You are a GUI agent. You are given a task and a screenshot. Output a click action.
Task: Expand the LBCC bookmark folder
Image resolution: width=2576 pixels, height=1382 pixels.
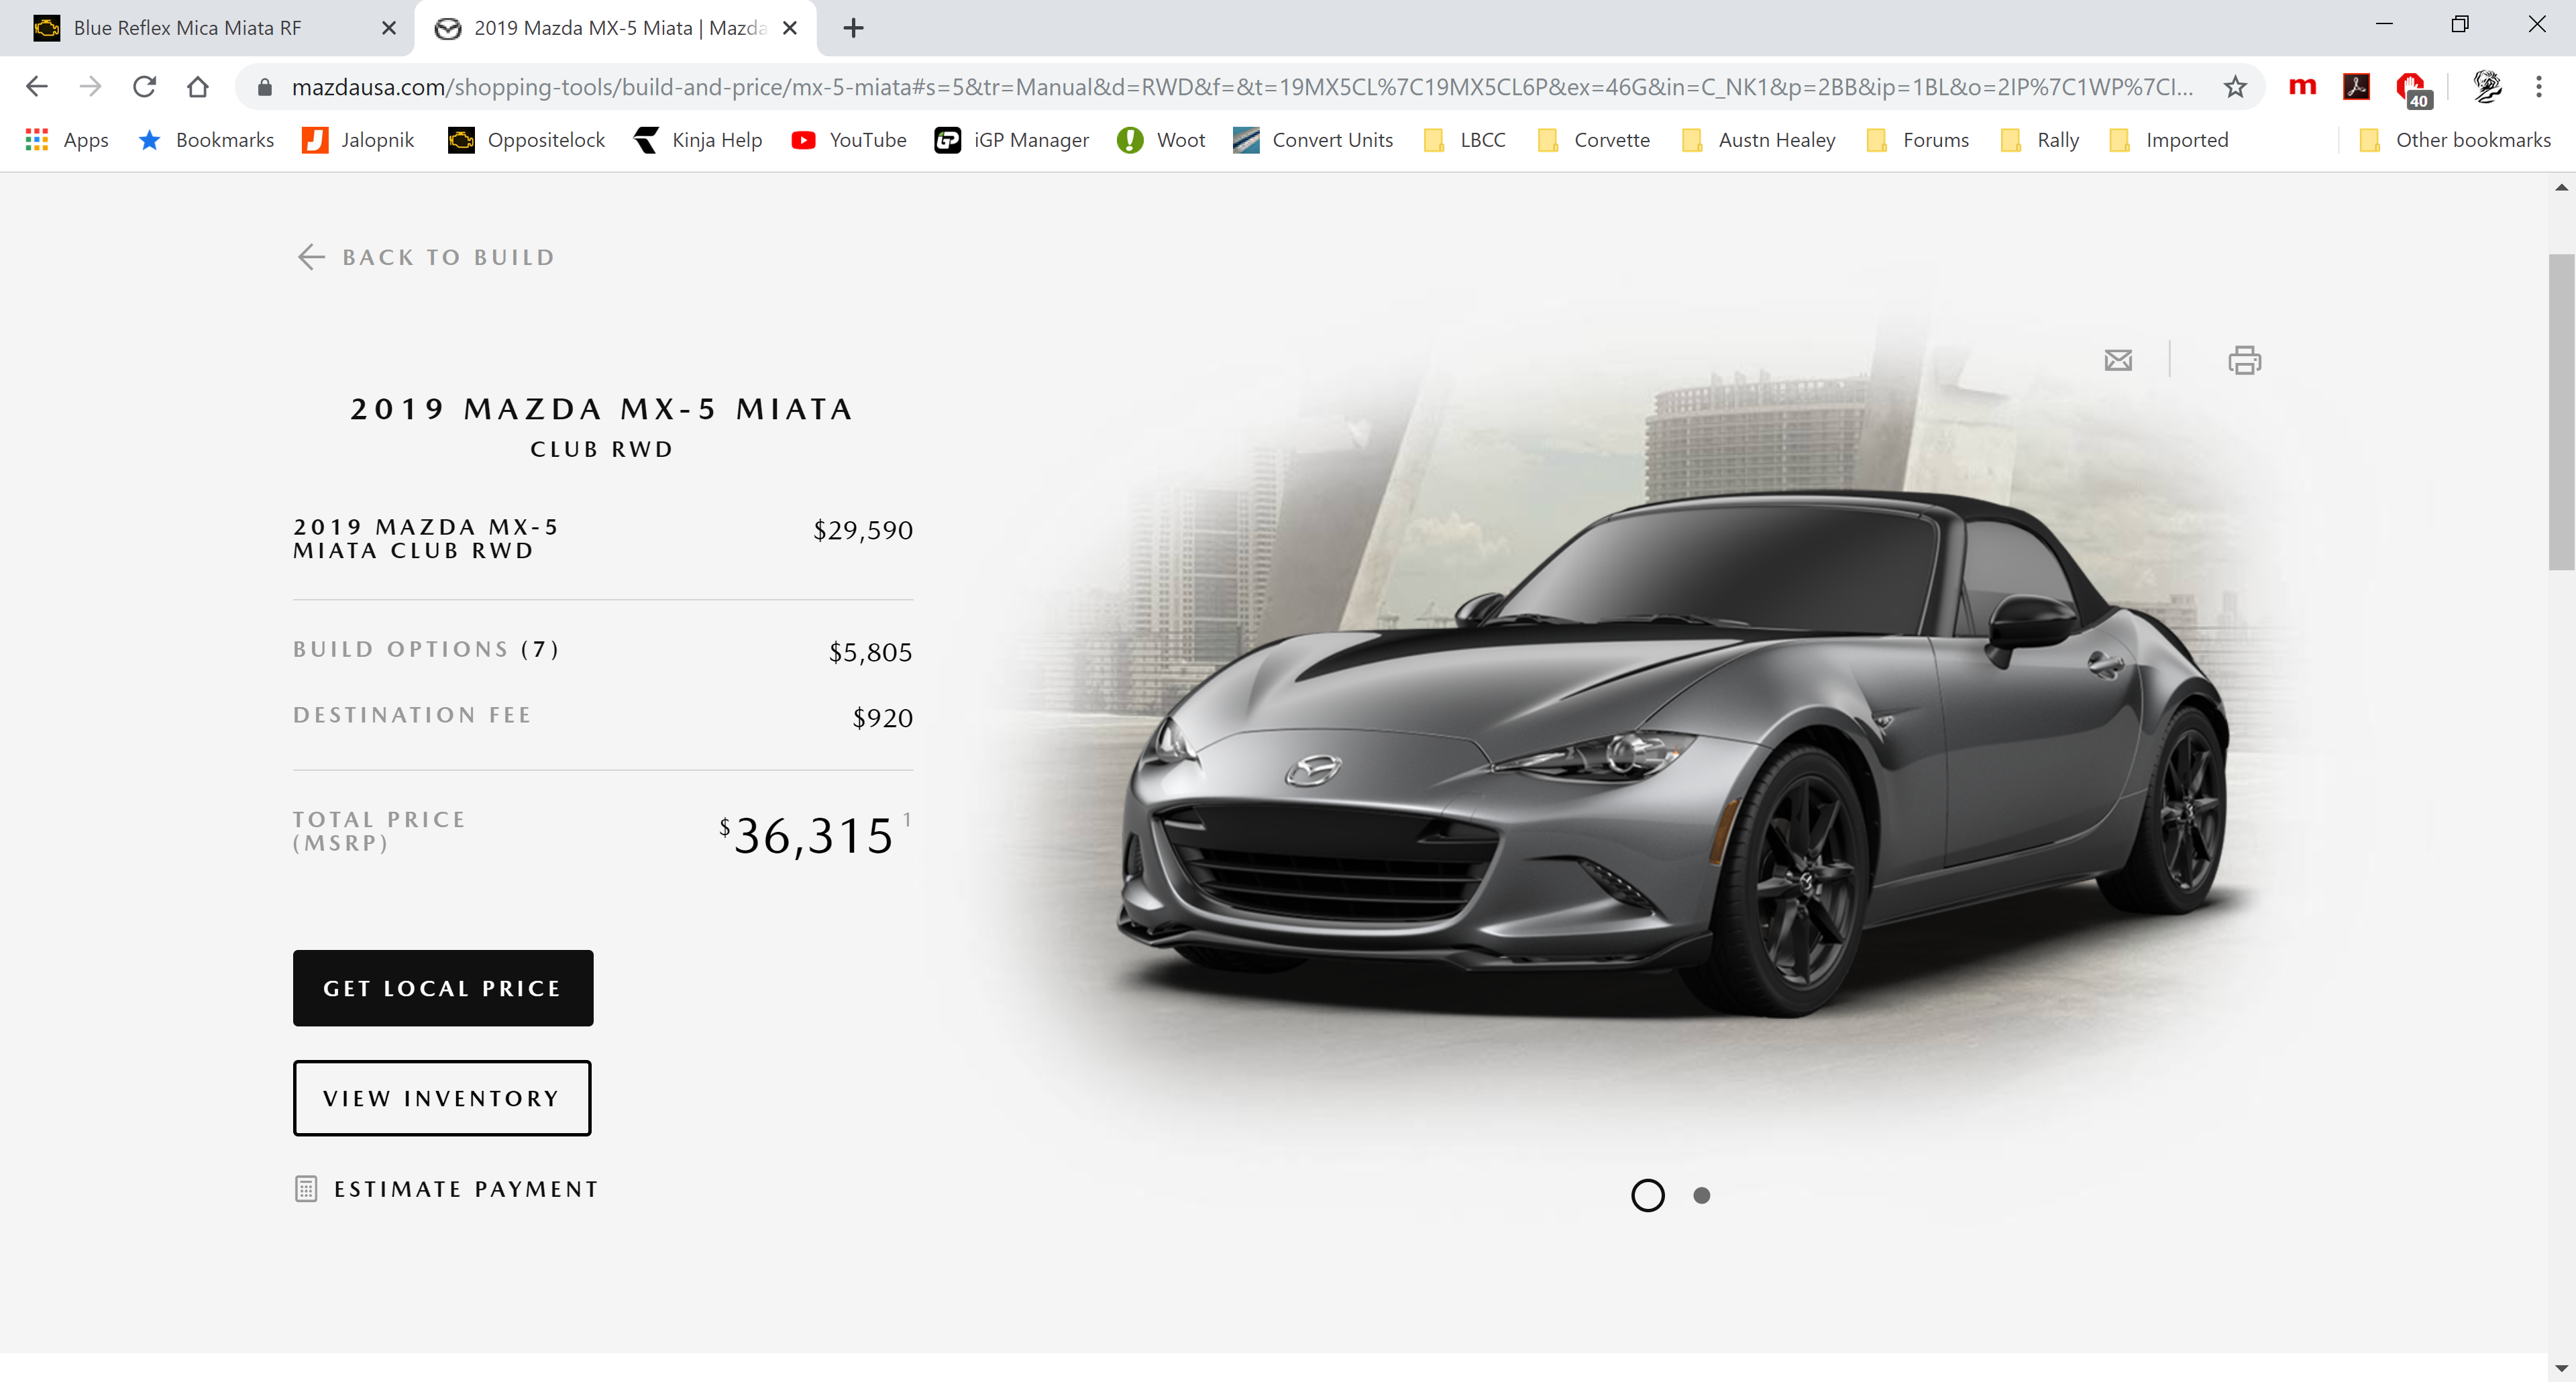[x=1464, y=140]
